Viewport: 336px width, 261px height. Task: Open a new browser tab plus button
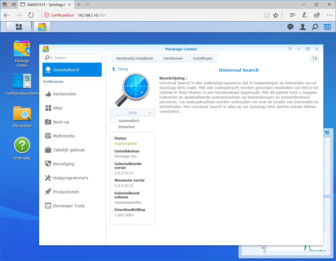point(79,4)
